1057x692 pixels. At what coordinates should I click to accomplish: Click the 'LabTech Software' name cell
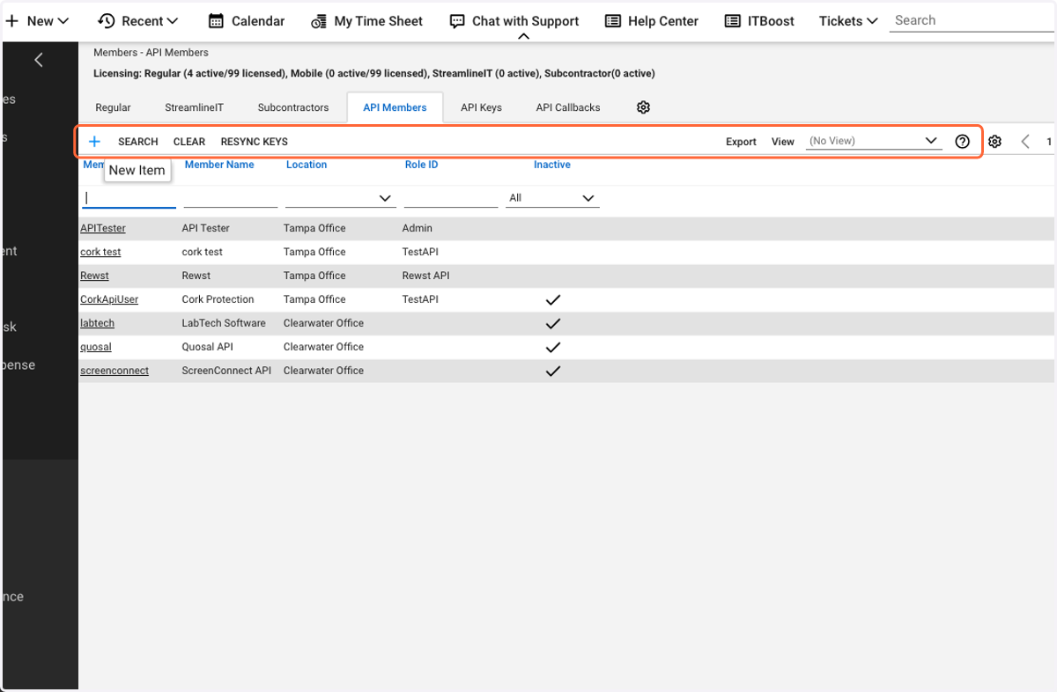click(x=224, y=323)
